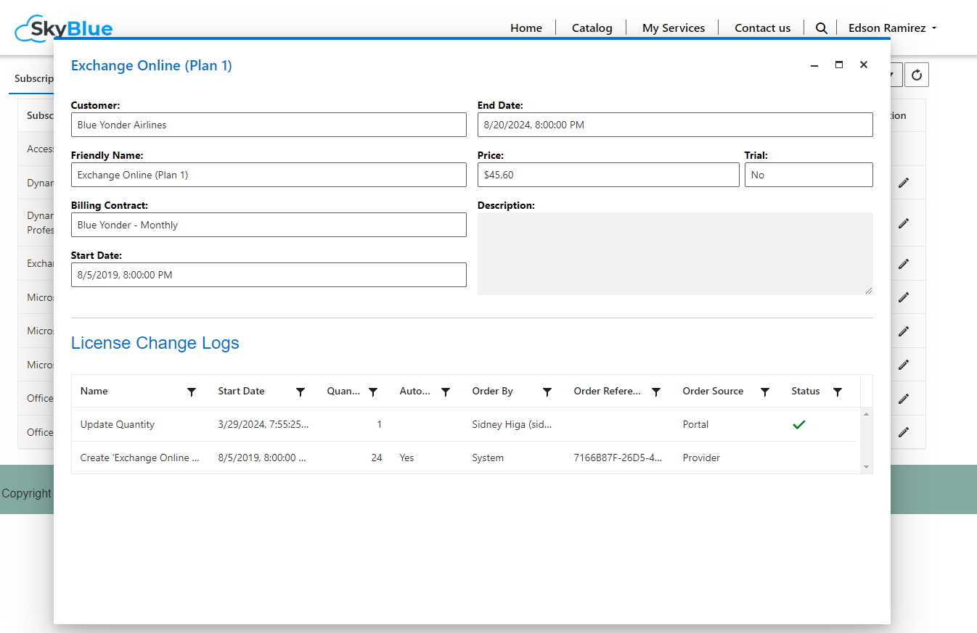Select the Update Quantity log row
The image size is (977, 633).
tap(118, 424)
